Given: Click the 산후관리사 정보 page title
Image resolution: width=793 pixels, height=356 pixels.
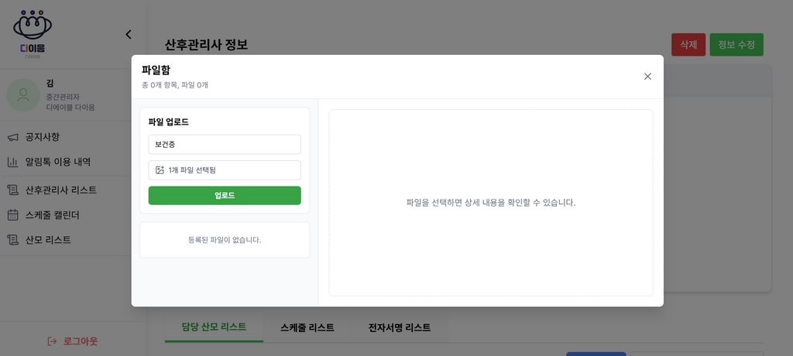Looking at the screenshot, I should click(x=206, y=45).
